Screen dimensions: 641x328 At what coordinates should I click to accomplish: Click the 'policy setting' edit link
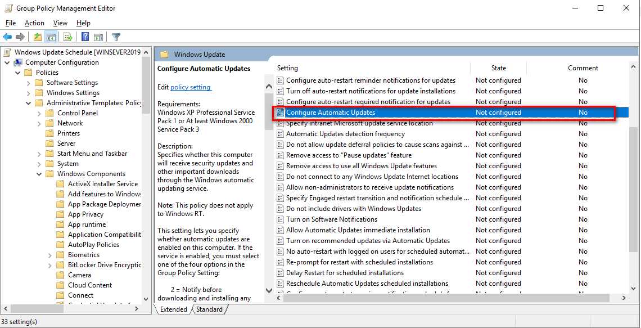click(x=191, y=87)
